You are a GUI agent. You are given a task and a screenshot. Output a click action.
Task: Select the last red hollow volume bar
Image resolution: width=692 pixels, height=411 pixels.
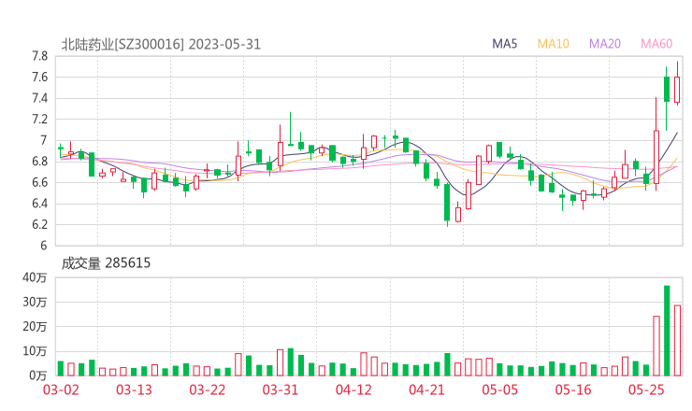[677, 340]
